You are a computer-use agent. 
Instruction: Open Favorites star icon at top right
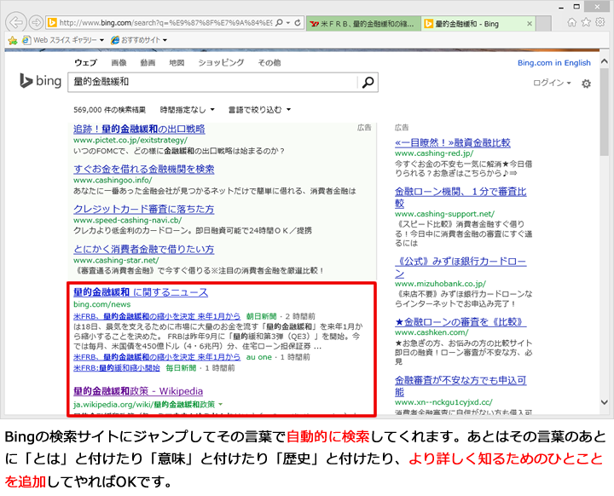point(586,22)
